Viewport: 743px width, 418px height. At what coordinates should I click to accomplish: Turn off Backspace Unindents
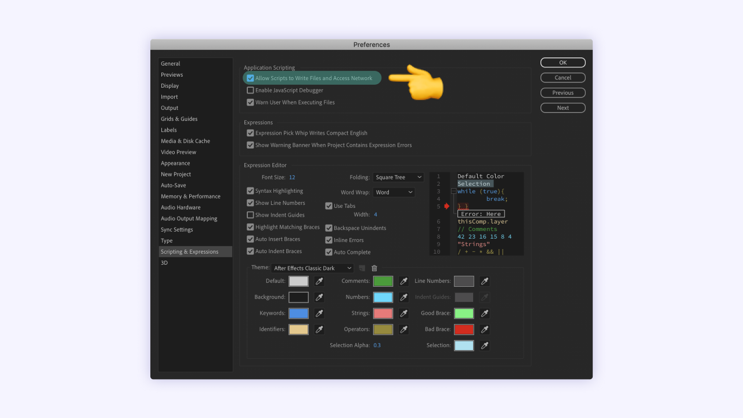(329, 228)
